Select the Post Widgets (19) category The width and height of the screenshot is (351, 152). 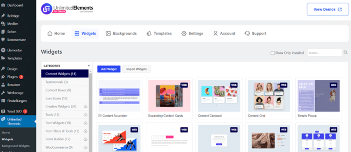(x=65, y=123)
